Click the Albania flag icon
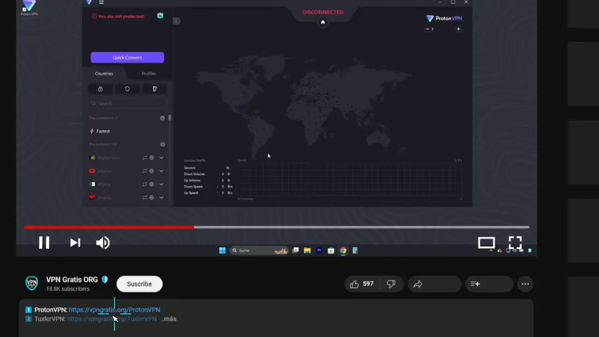 point(92,171)
